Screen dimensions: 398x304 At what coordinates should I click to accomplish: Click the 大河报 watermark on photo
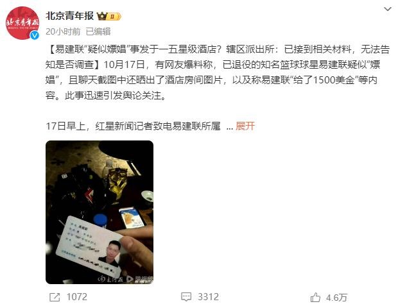(111, 279)
